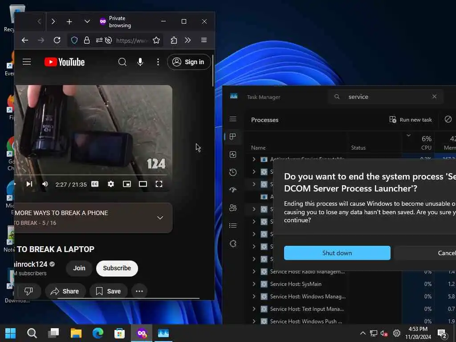This screenshot has height=342, width=456.
Task: Open YouTube settings three-dot menu
Action: click(x=158, y=62)
